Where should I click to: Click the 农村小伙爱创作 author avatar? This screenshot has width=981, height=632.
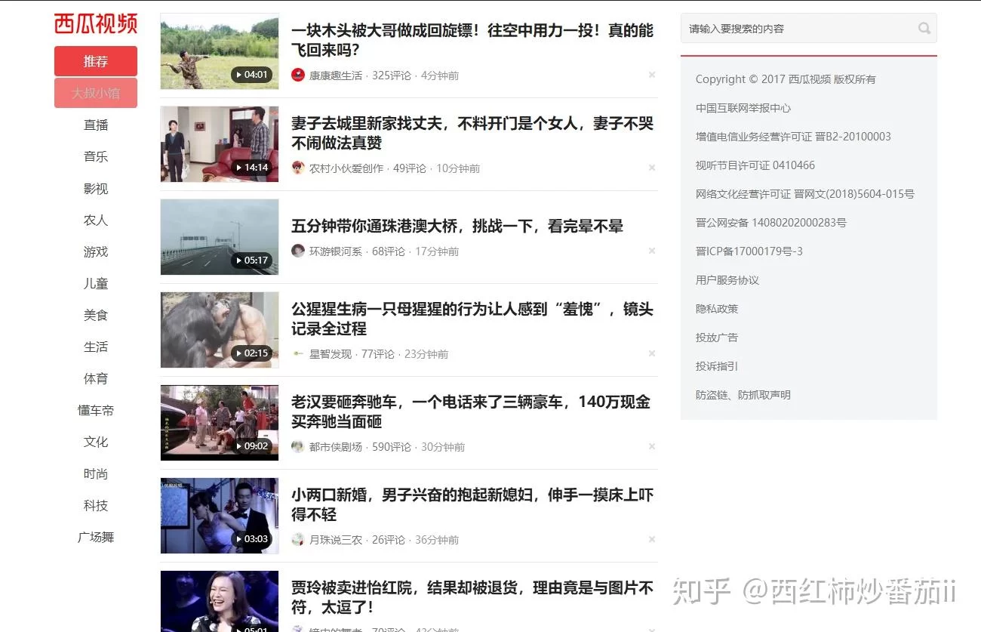(298, 168)
